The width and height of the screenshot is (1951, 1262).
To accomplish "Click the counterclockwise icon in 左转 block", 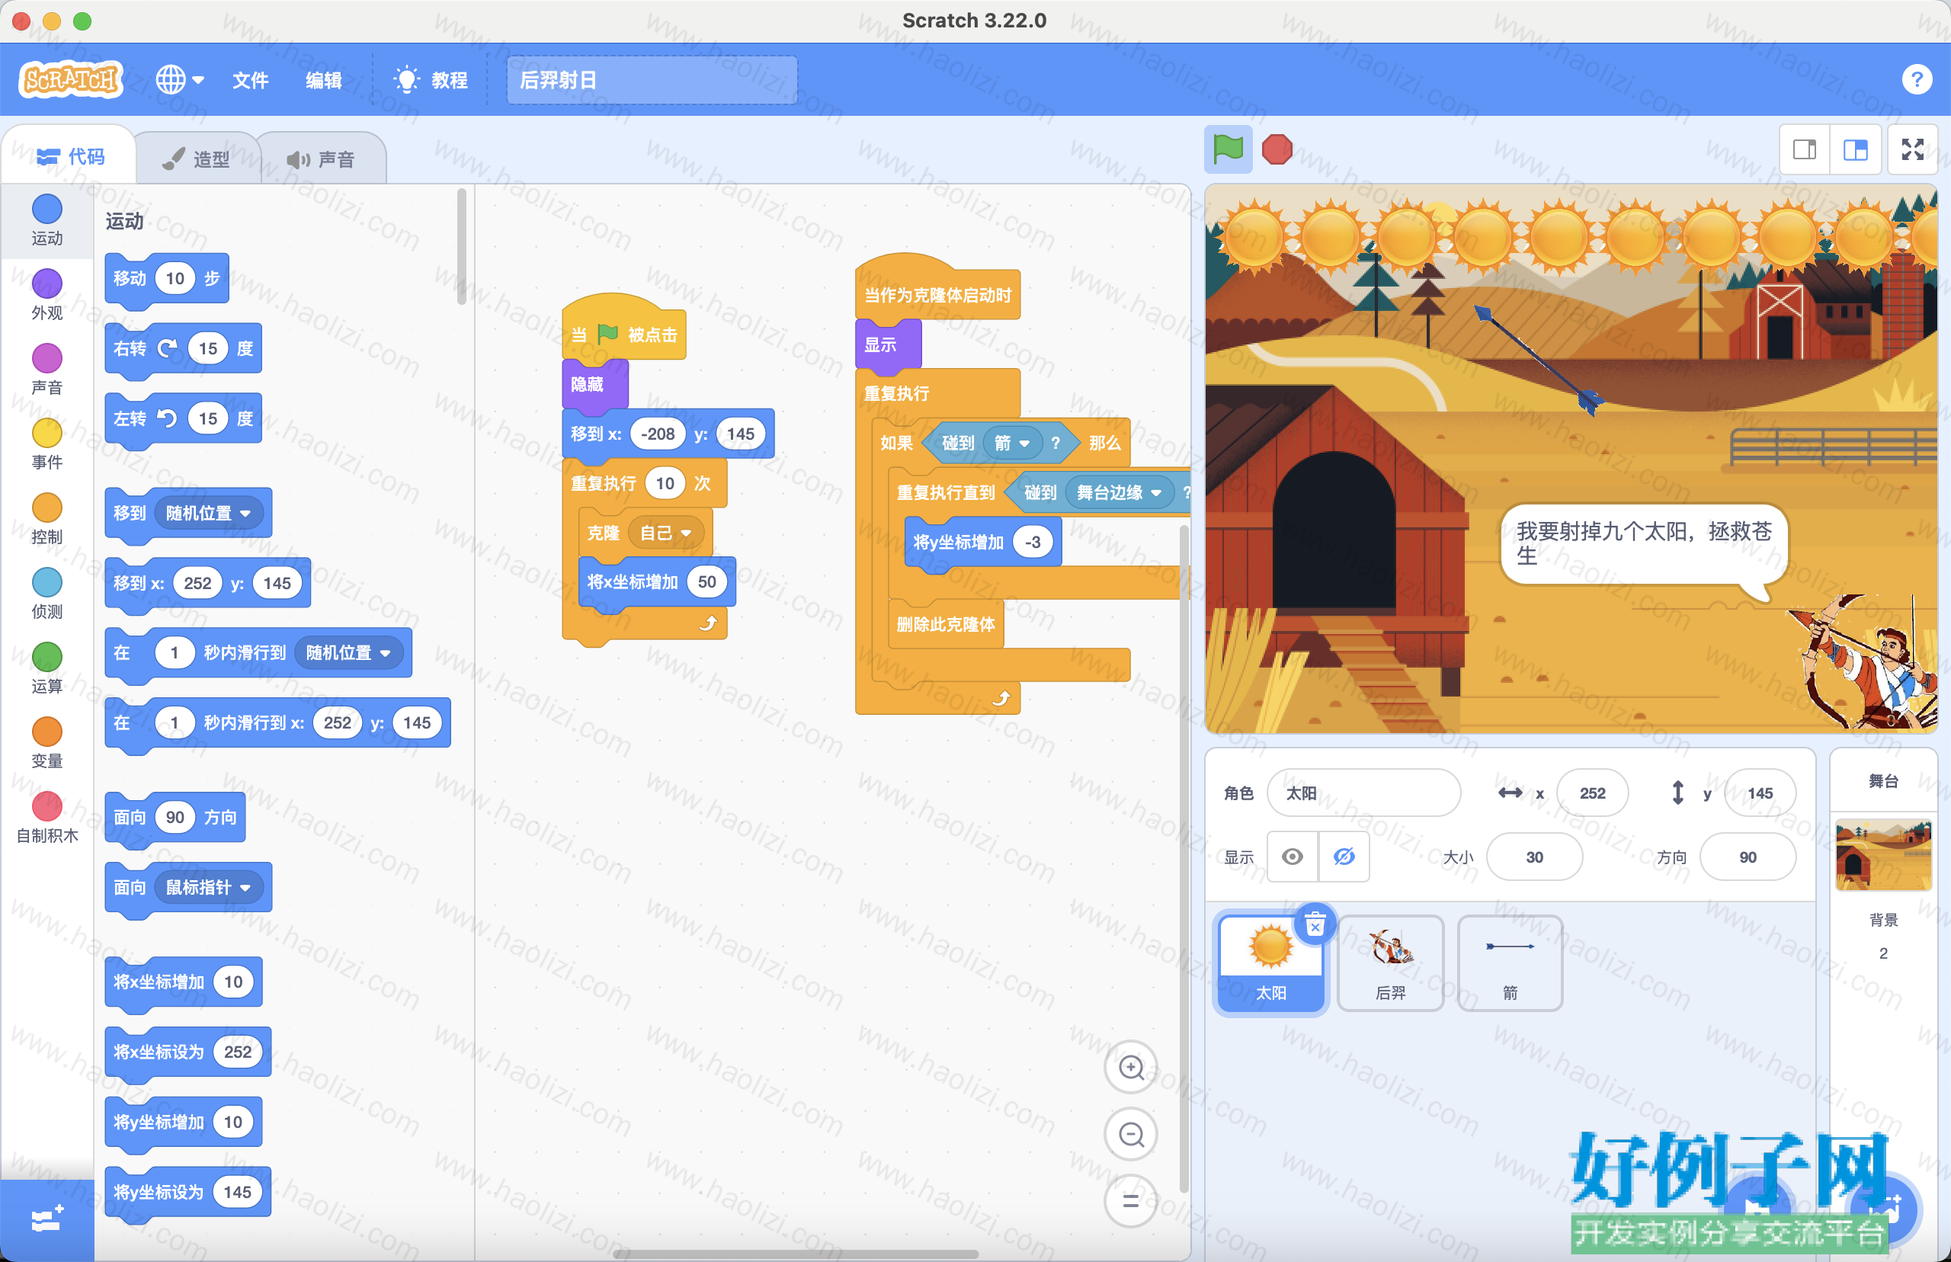I will pyautogui.click(x=167, y=418).
